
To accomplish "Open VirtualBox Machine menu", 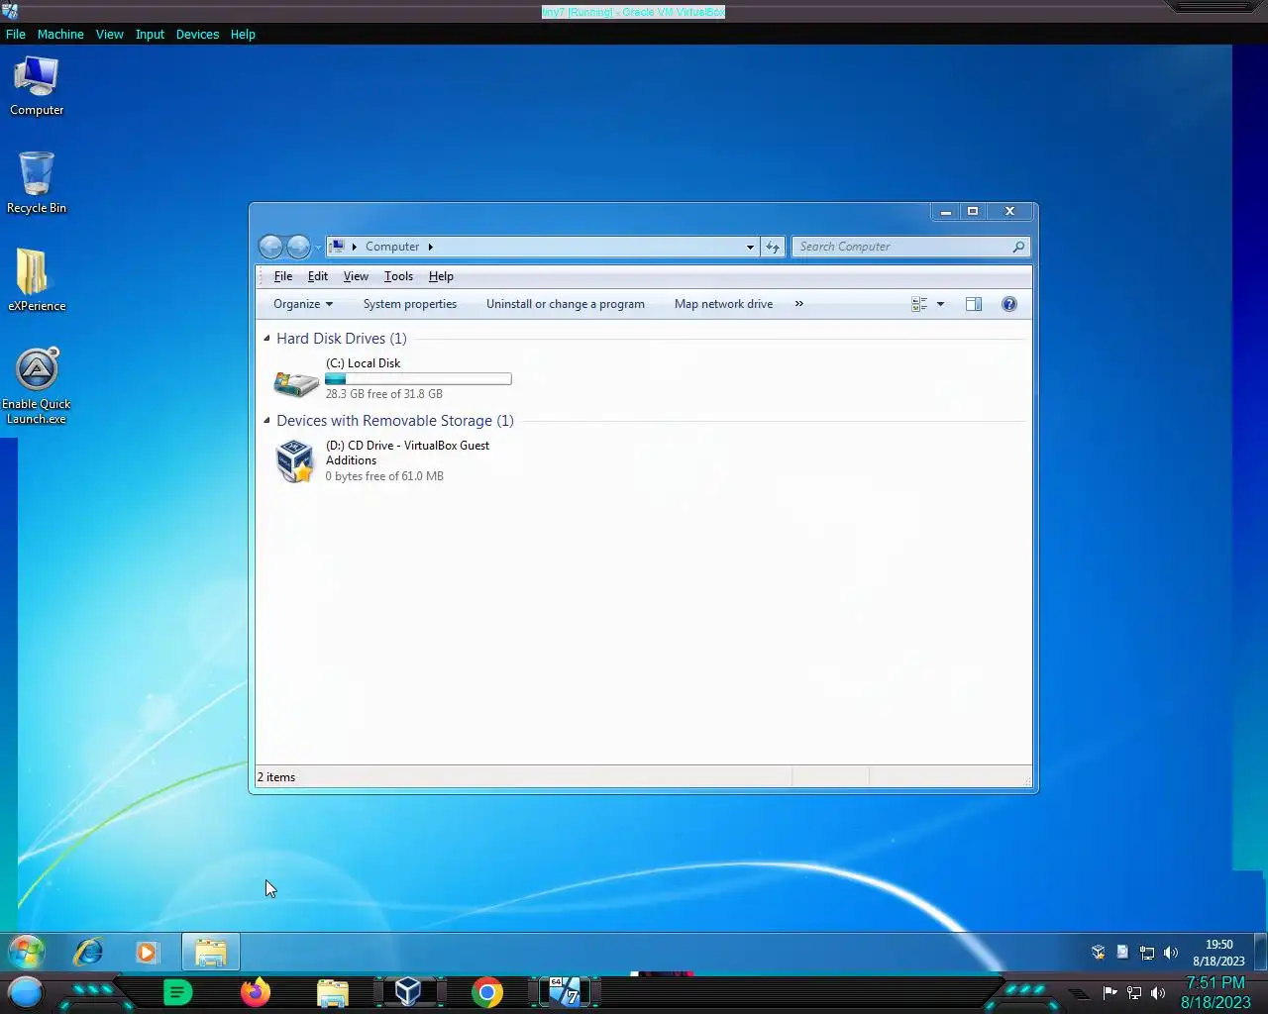I will 60,34.
